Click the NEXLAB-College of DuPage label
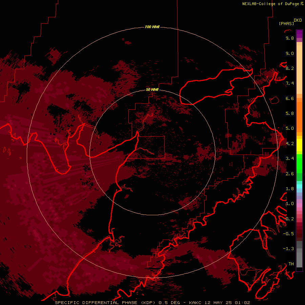This screenshot has width=305, height=305. pyautogui.click(x=271, y=4)
